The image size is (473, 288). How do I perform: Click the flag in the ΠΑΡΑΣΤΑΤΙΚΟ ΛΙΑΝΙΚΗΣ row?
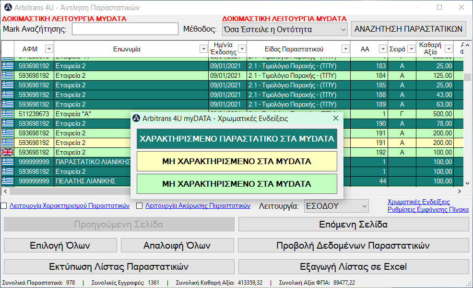[8, 162]
